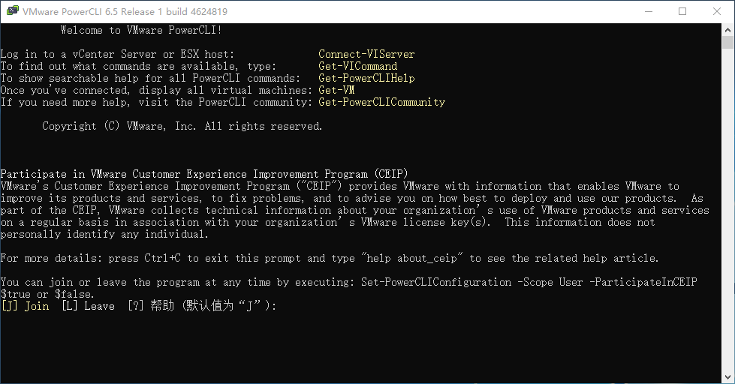Click the '$true or $false.' line
This screenshot has height=384, width=735.
coord(47,294)
